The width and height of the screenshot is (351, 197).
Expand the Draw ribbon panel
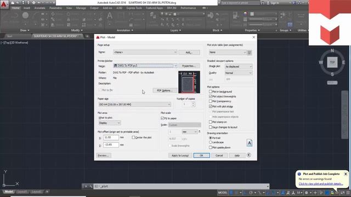25,30
